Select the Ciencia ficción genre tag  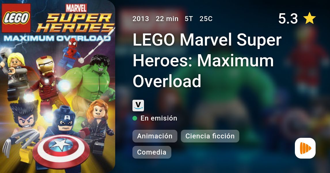tap(210, 136)
